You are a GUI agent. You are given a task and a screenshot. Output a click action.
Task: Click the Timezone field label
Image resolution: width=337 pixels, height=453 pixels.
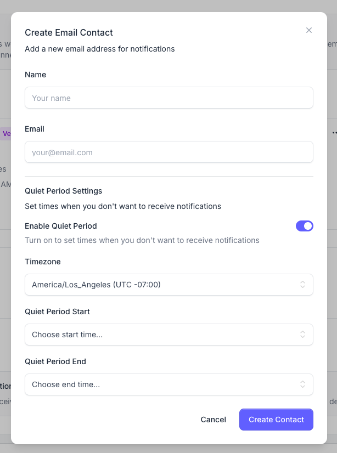[43, 262]
